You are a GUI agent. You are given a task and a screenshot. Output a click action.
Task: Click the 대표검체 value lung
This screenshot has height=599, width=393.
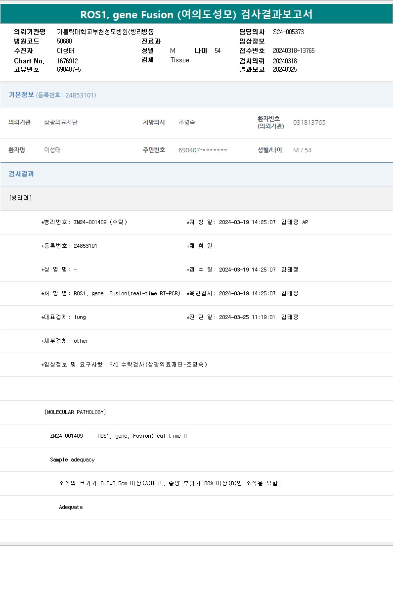point(80,317)
